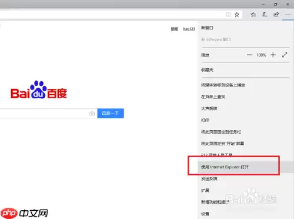Open the hao123 link
The width and height of the screenshot is (294, 219).
tap(189, 29)
